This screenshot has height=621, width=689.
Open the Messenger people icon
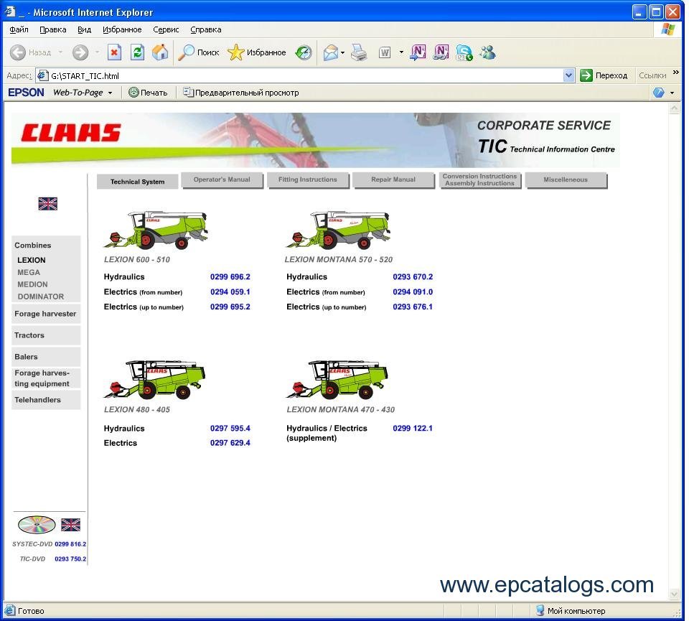487,52
